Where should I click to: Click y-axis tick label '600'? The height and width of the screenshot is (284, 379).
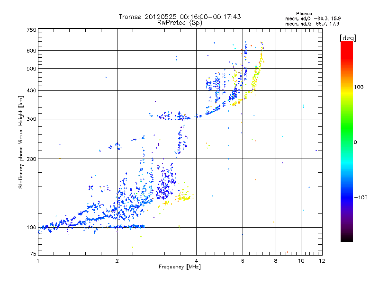click(x=32, y=51)
